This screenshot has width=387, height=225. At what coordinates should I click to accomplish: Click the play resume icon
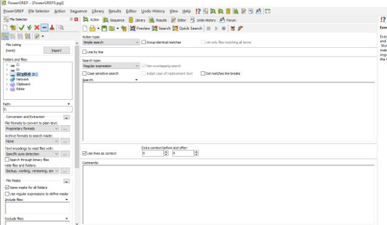(x=216, y=29)
